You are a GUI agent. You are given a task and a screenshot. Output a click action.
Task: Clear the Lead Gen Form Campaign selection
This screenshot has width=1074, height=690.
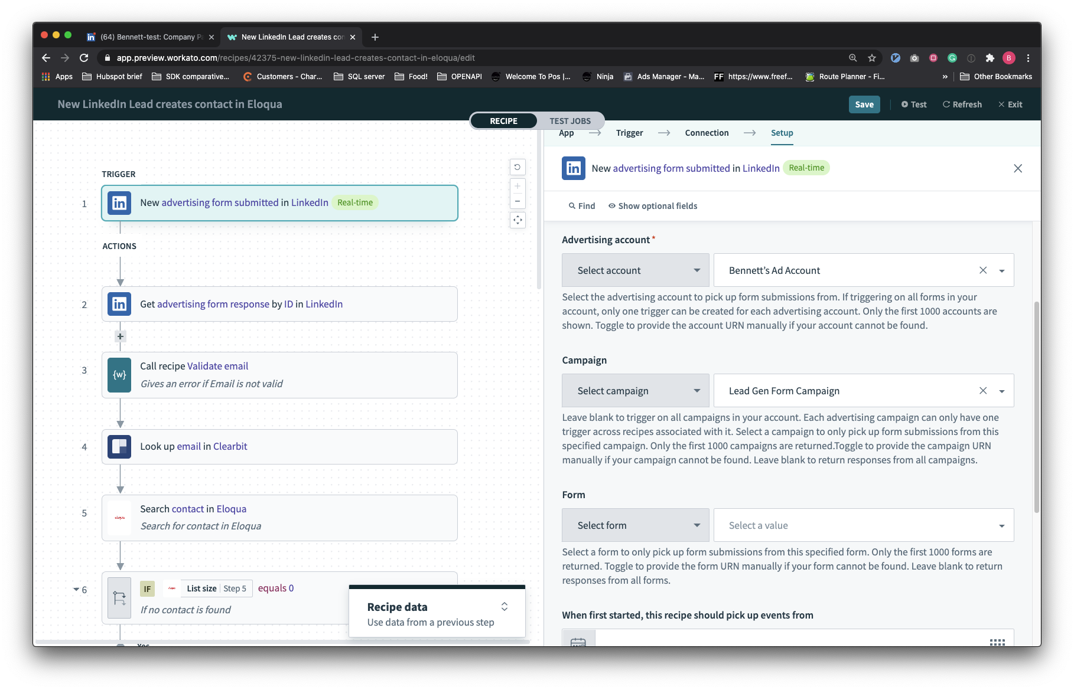coord(983,391)
